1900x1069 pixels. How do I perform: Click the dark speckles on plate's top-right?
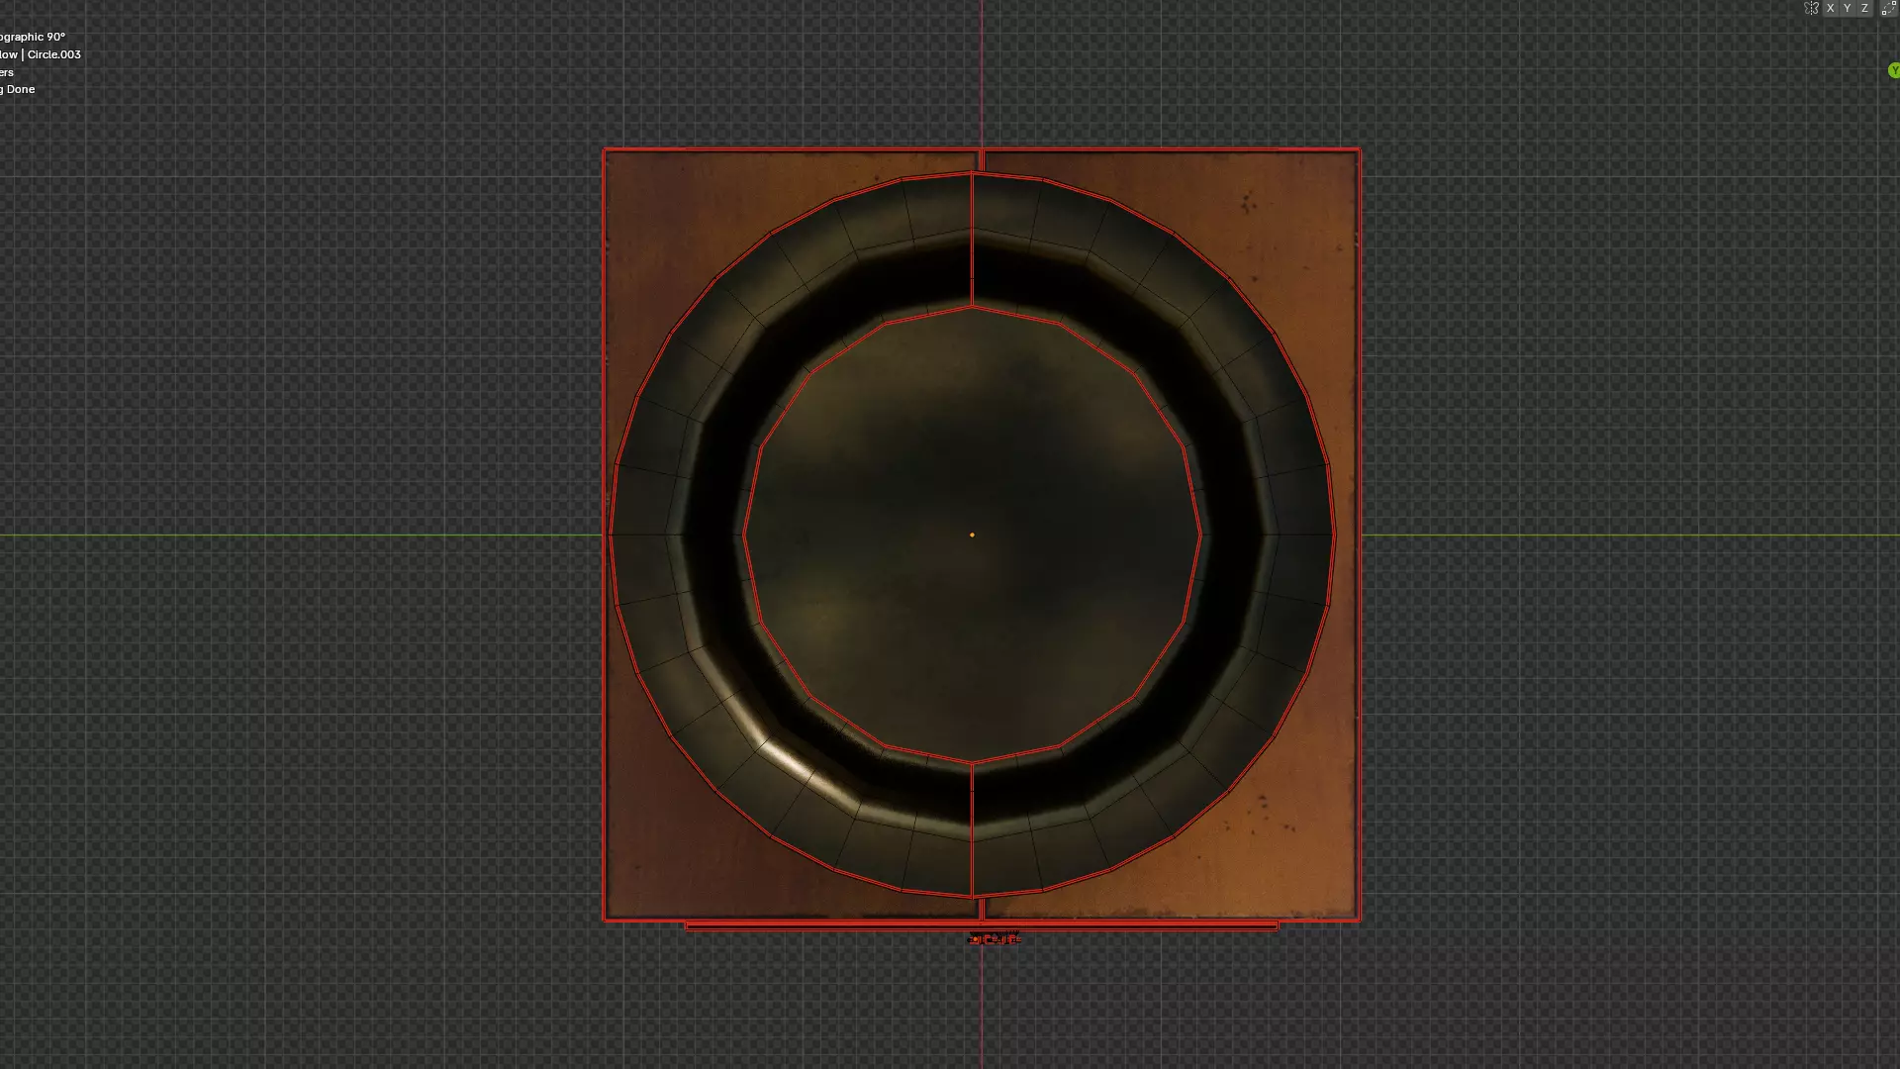1248,203
